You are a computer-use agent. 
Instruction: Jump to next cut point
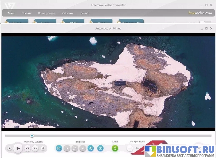[x=83, y=148]
